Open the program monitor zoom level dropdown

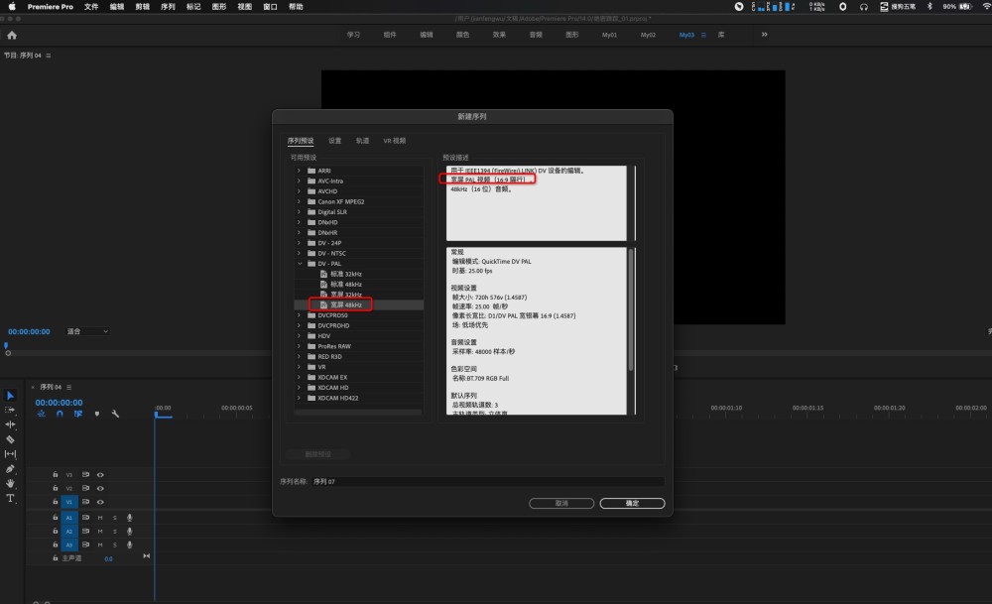(x=87, y=331)
